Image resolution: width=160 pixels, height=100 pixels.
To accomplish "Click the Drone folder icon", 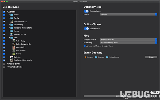I will pos(12,15).
